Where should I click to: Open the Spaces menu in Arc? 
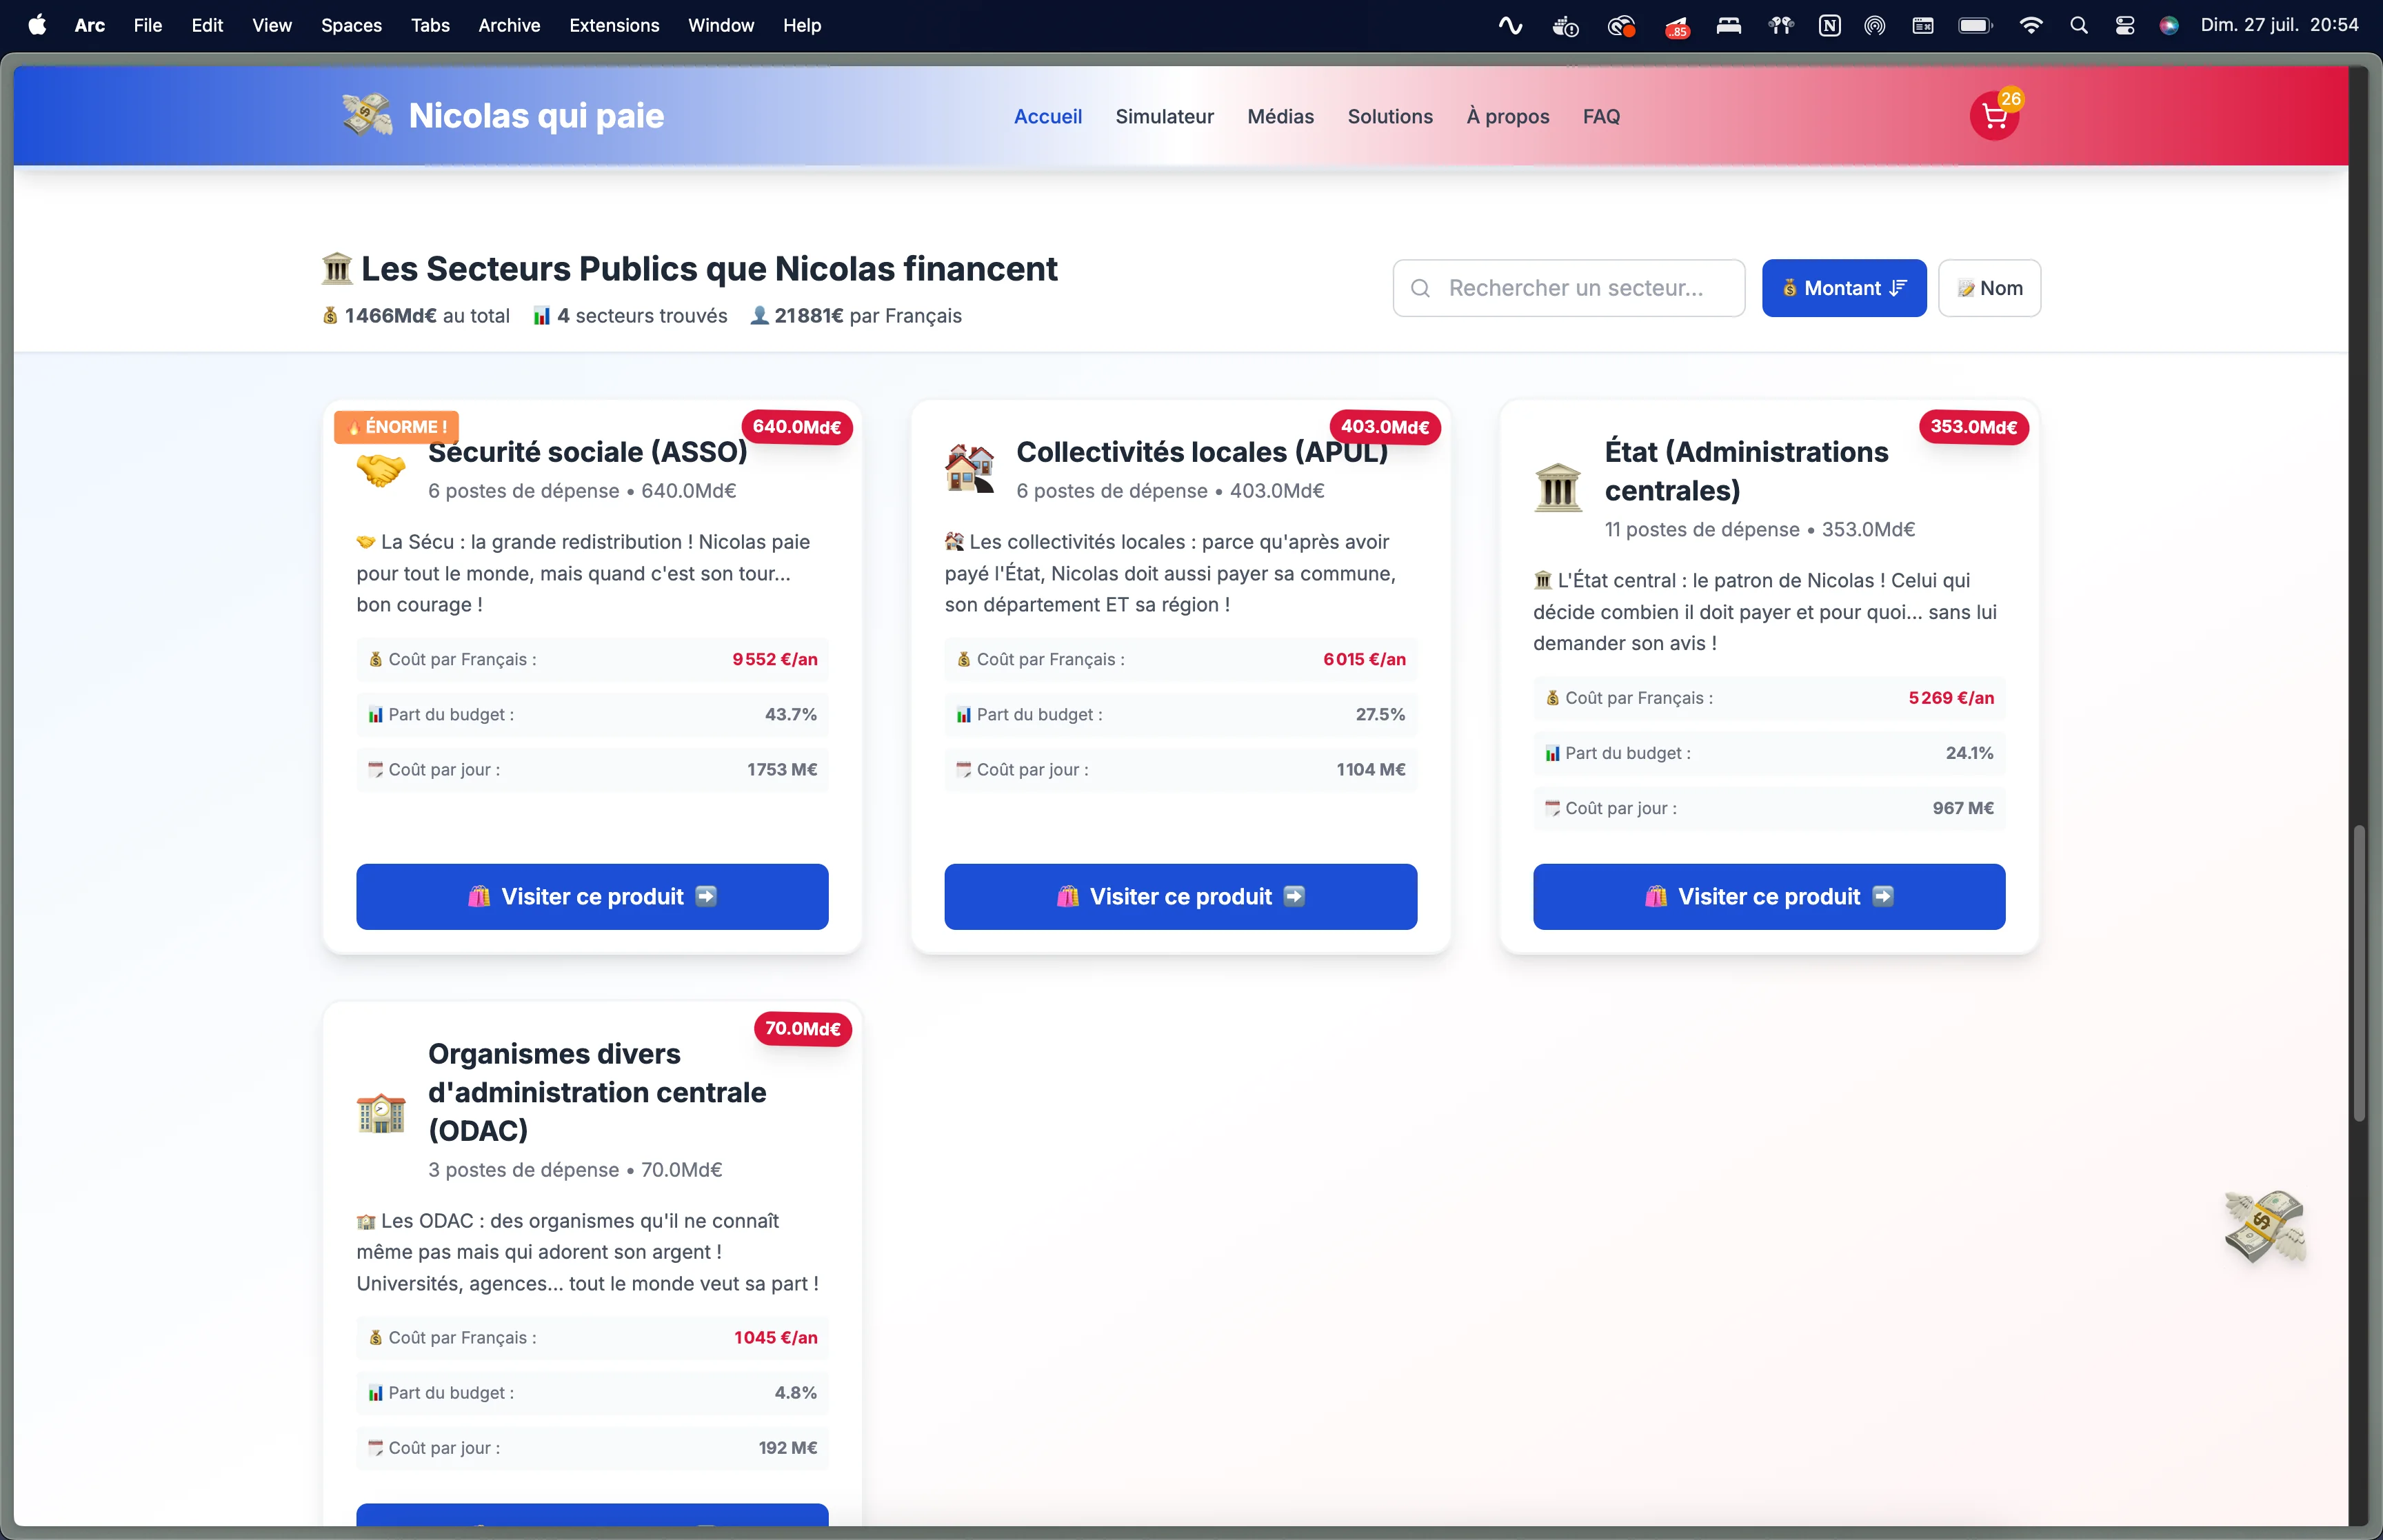[351, 26]
